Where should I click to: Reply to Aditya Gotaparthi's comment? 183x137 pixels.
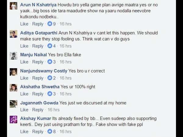tap(38, 46)
